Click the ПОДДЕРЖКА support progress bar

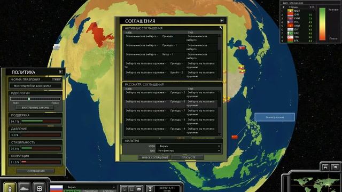tap(41, 121)
